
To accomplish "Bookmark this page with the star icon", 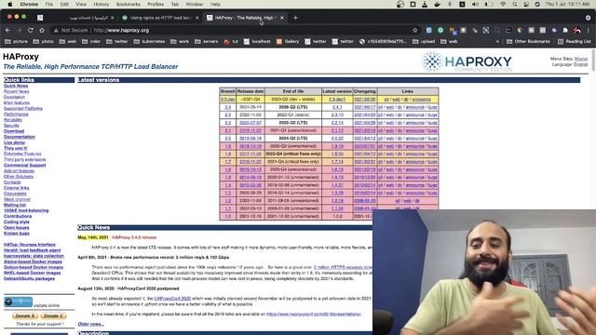I will pyautogui.click(x=414, y=30).
